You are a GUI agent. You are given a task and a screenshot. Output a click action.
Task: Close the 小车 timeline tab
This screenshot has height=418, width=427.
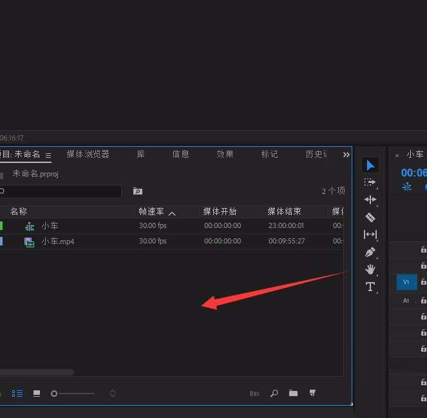click(x=397, y=155)
